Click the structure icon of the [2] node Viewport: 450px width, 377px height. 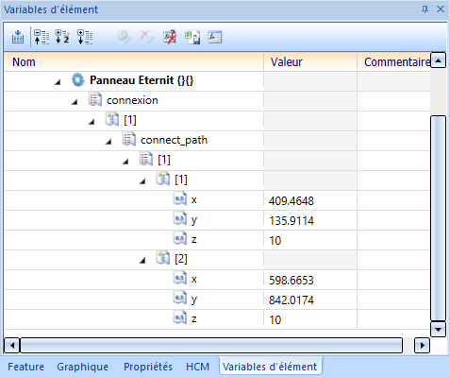163,259
